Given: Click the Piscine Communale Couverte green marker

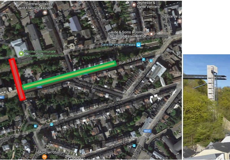Looking at the screenshot, I should pyautogui.click(x=21, y=54).
